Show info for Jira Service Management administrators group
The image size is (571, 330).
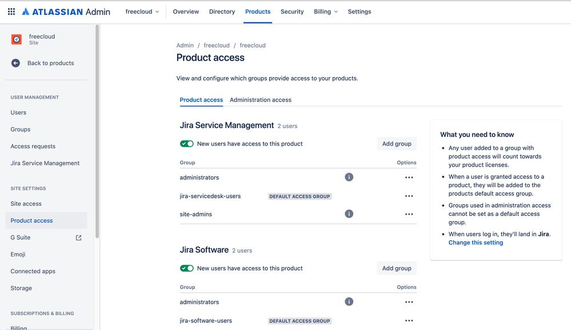(349, 177)
